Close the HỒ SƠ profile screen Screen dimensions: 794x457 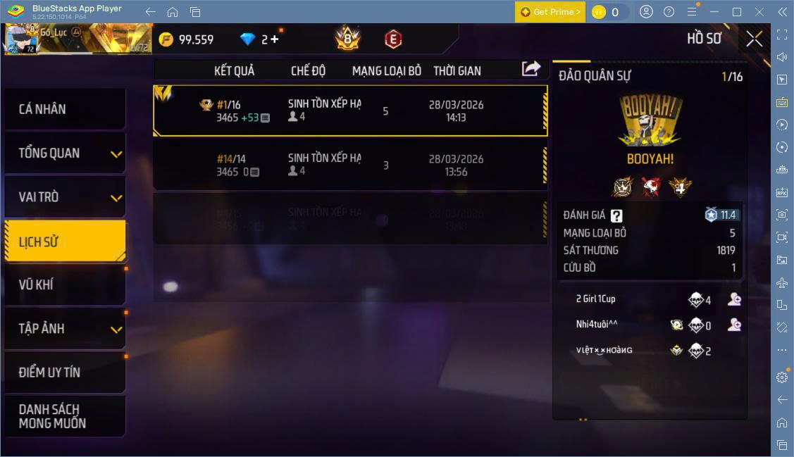click(x=754, y=39)
